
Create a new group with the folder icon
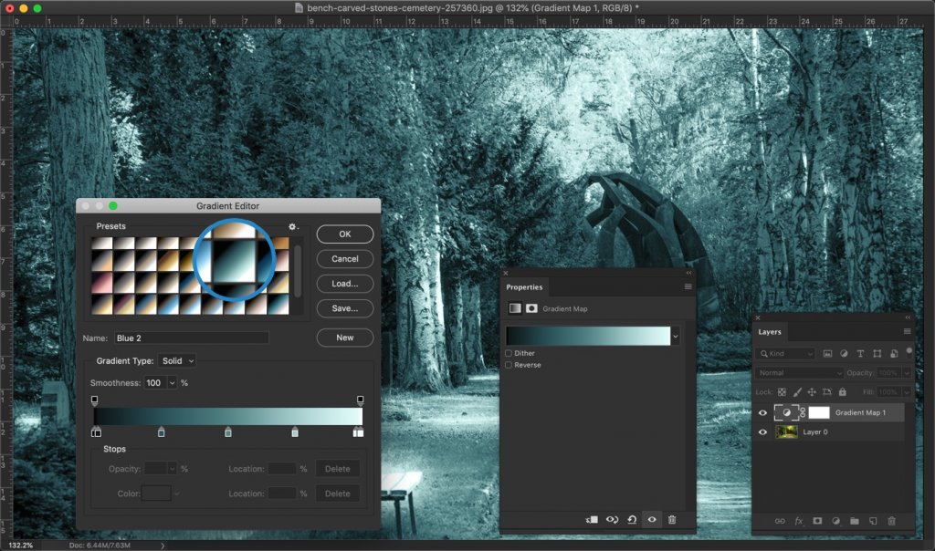coord(856,520)
